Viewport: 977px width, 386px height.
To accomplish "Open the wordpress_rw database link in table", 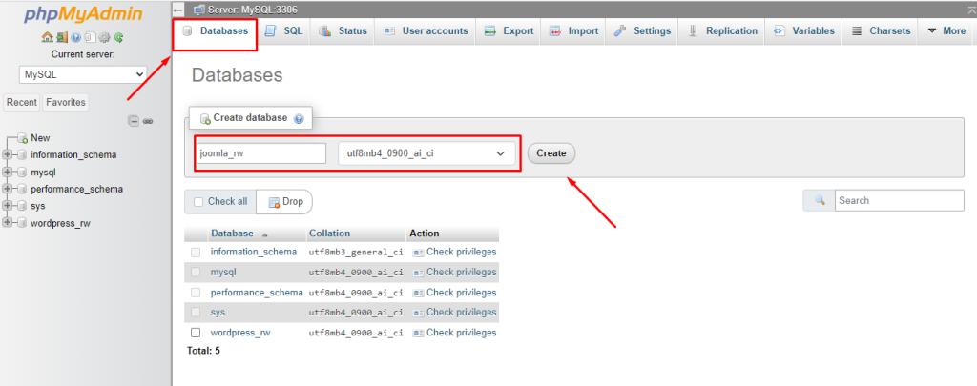I will click(240, 333).
